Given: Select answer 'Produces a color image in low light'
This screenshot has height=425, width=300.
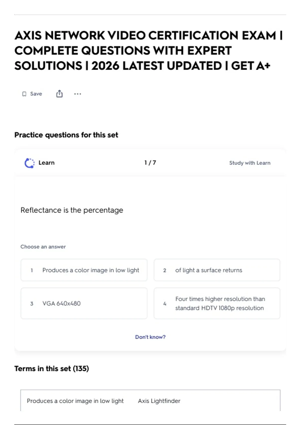Looking at the screenshot, I should coord(84,270).
